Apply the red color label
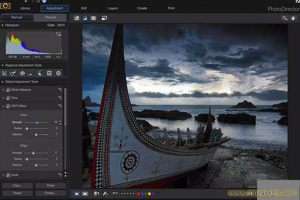This screenshot has width=300, height=200. [138, 194]
